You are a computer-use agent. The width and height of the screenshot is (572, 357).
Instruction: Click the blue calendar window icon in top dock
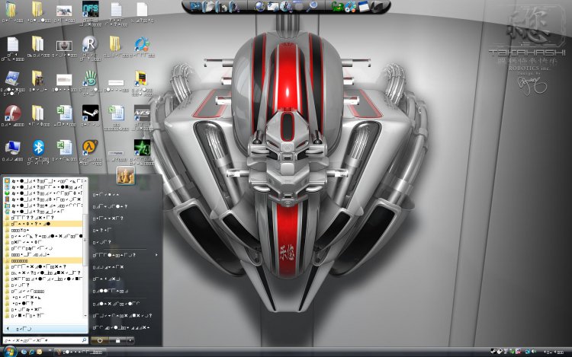[x=364, y=7]
